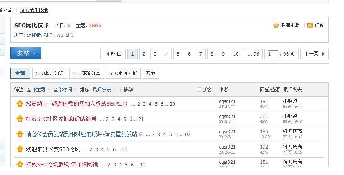Screen dimensions: 344x175
Task: Click the 返回 pagination button
Action: [113, 54]
